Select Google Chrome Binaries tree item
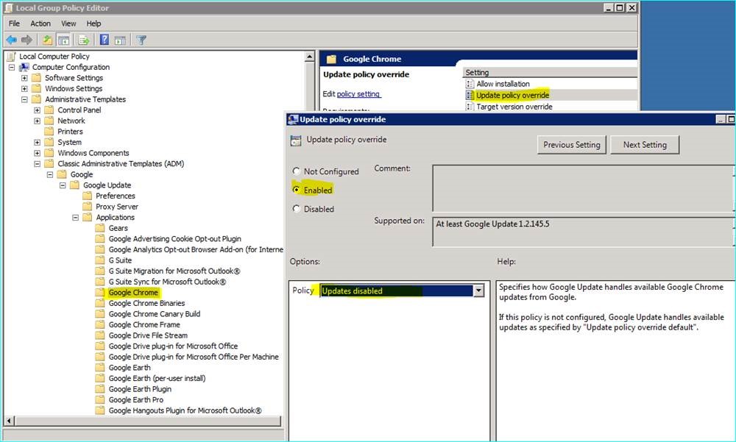Screen dimensions: 736x442 coord(146,303)
